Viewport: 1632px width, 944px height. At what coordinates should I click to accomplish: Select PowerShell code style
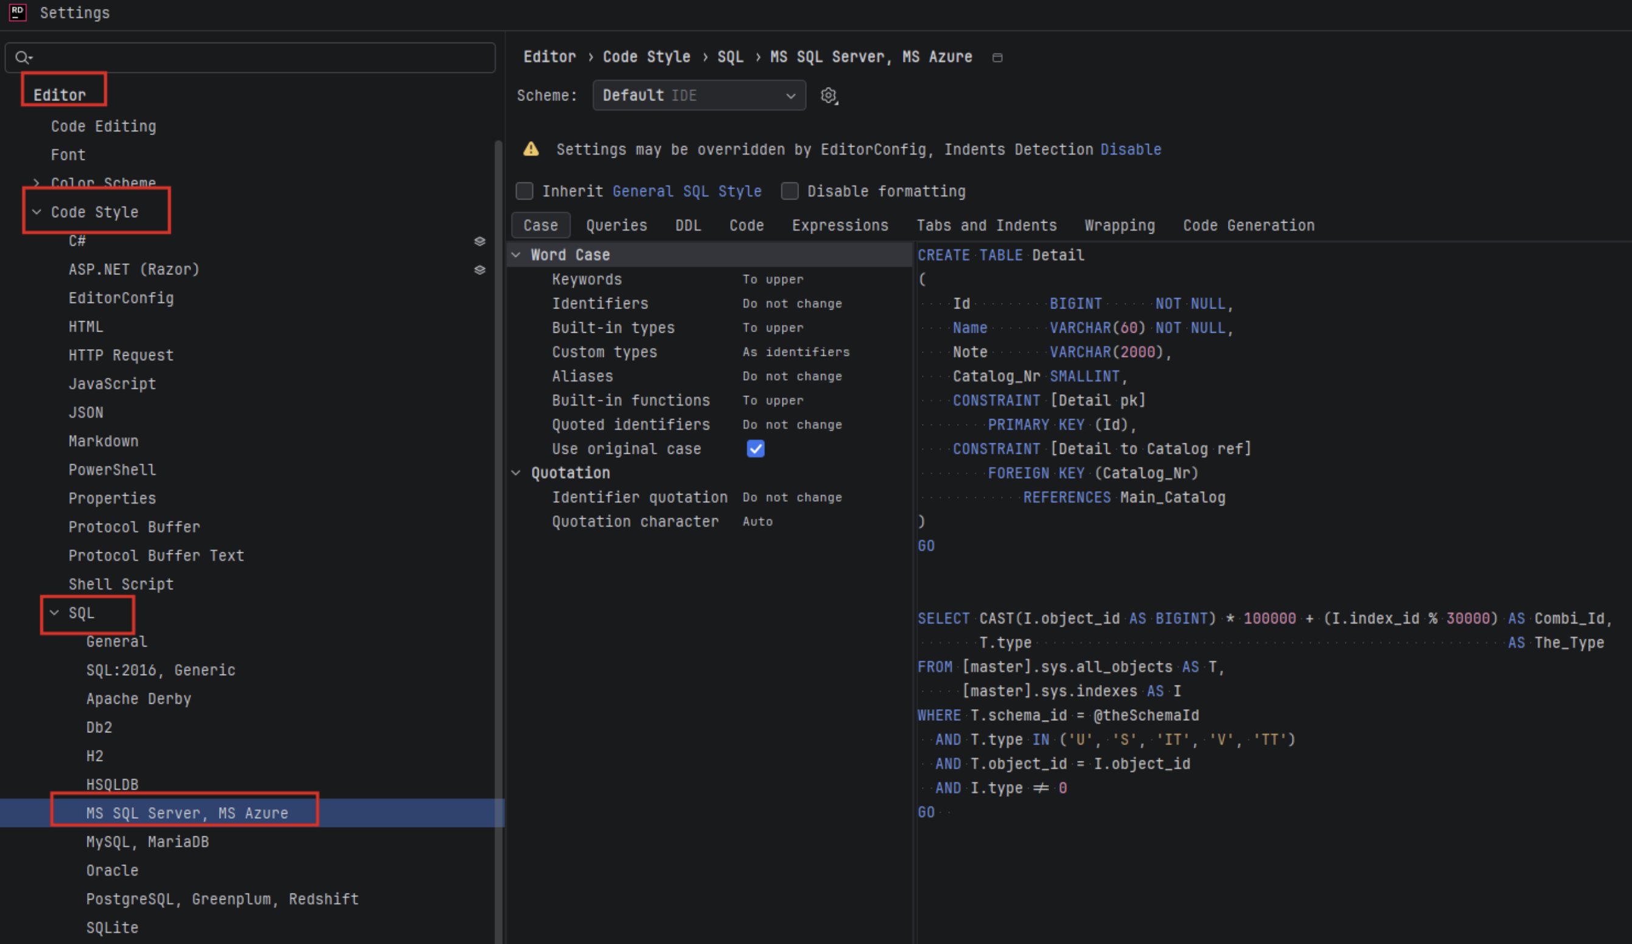112,470
